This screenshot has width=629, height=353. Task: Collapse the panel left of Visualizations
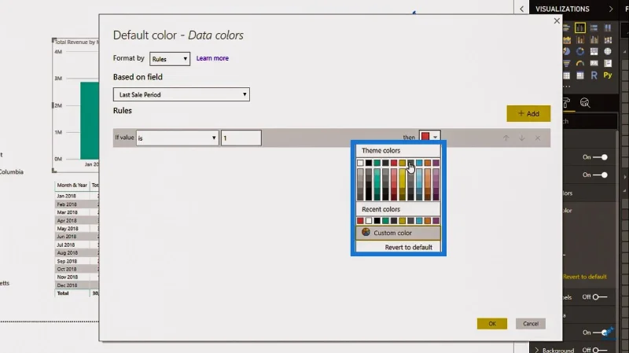(521, 9)
